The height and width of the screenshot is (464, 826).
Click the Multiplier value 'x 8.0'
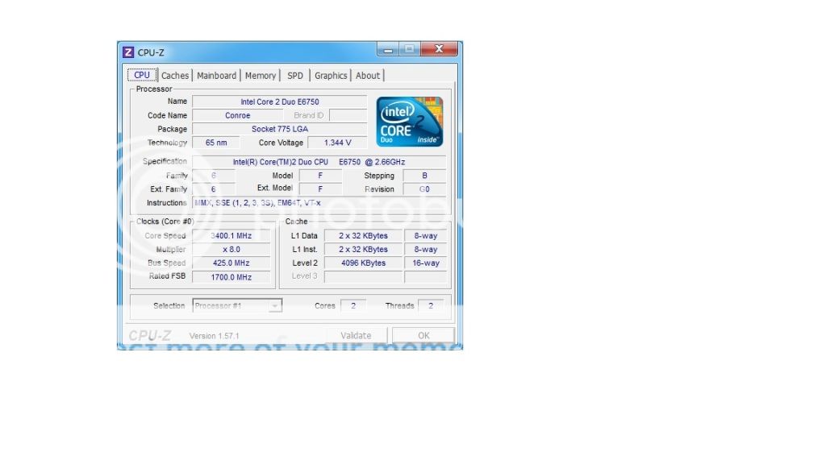click(232, 250)
